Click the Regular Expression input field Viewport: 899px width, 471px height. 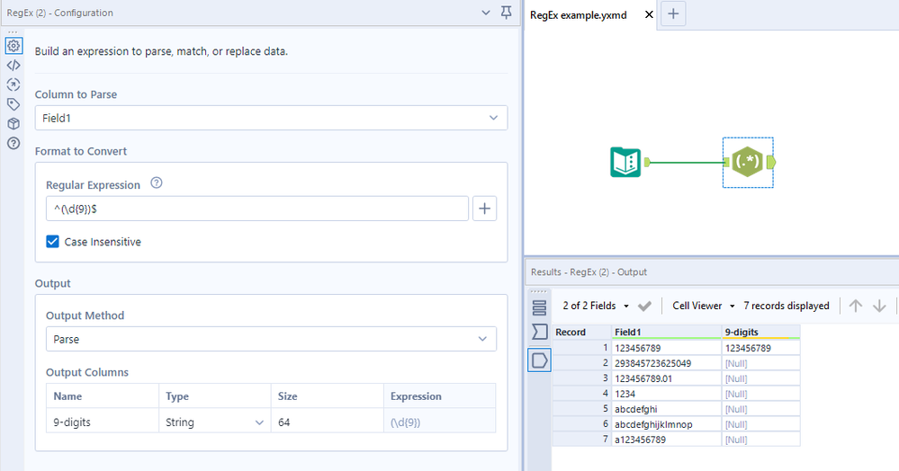257,209
